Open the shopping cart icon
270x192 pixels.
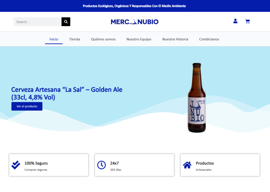pos(247,21)
